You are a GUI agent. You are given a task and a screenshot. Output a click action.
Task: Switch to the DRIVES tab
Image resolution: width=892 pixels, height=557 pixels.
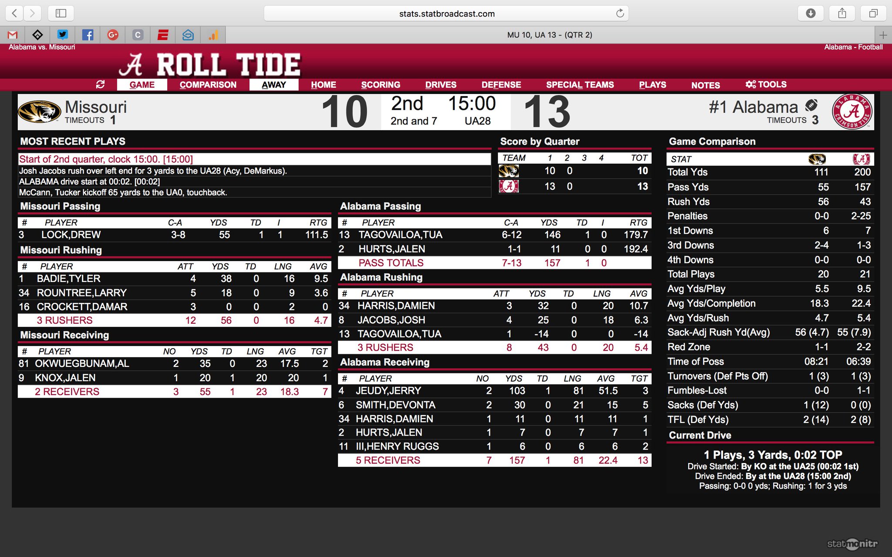click(441, 84)
